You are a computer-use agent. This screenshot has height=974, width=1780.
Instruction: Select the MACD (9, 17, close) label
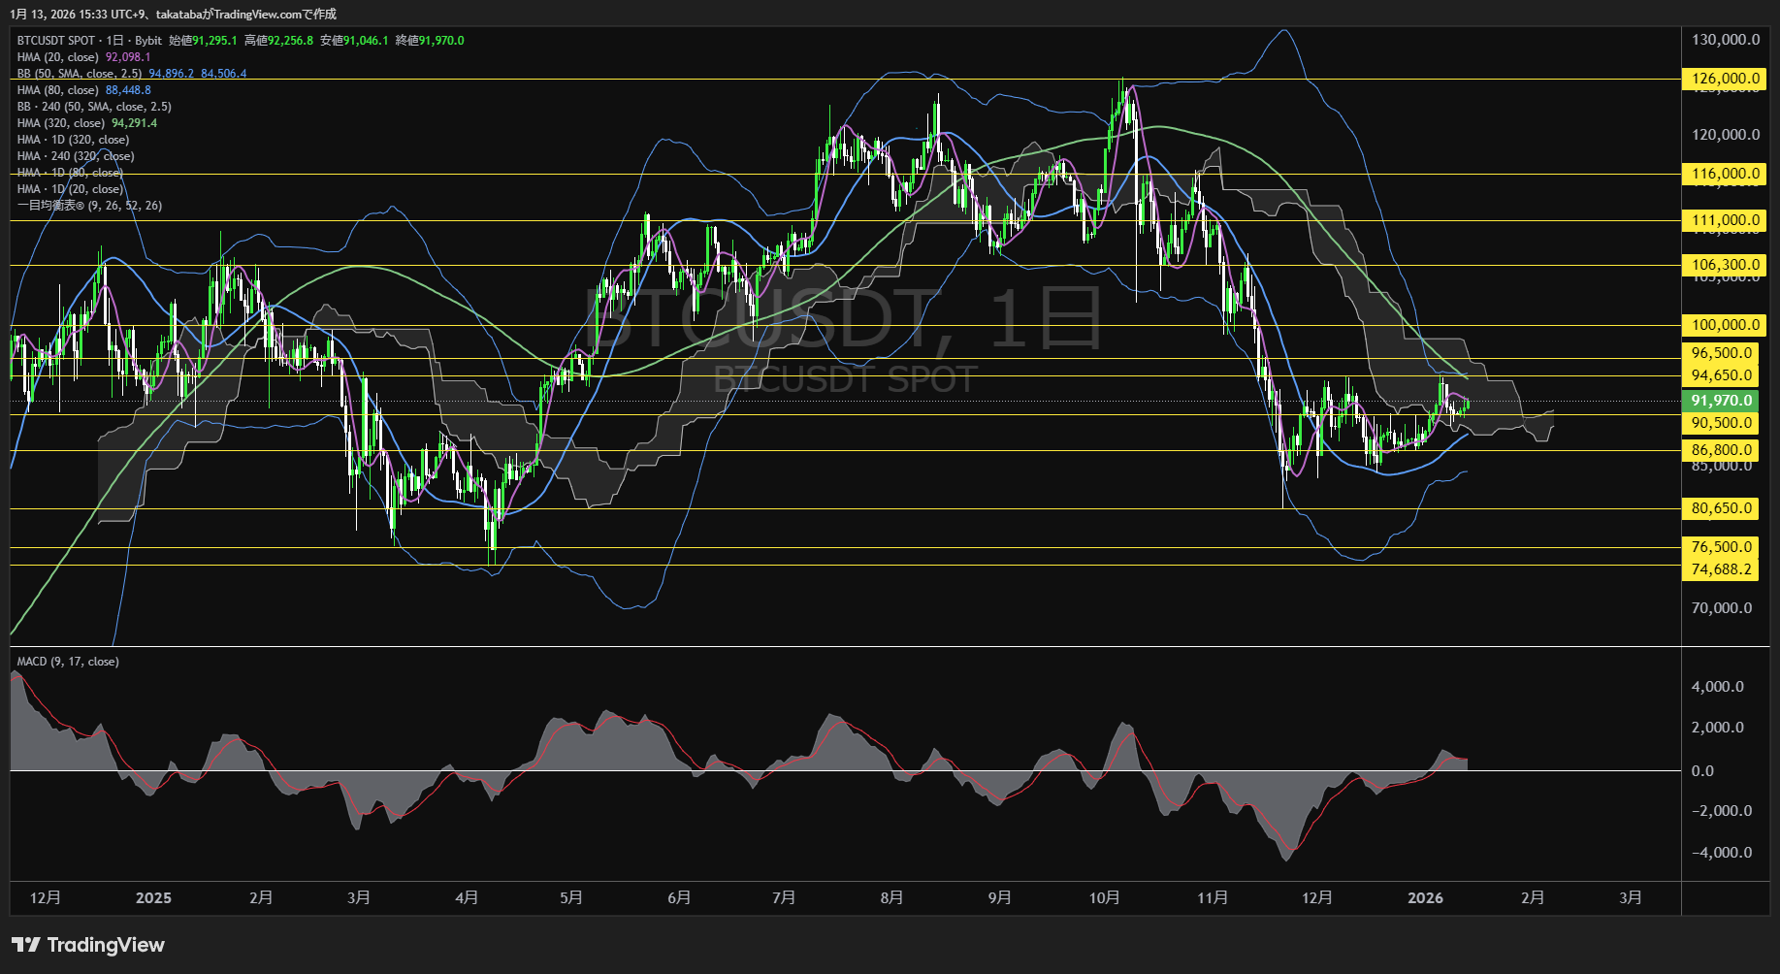pyautogui.click(x=68, y=662)
